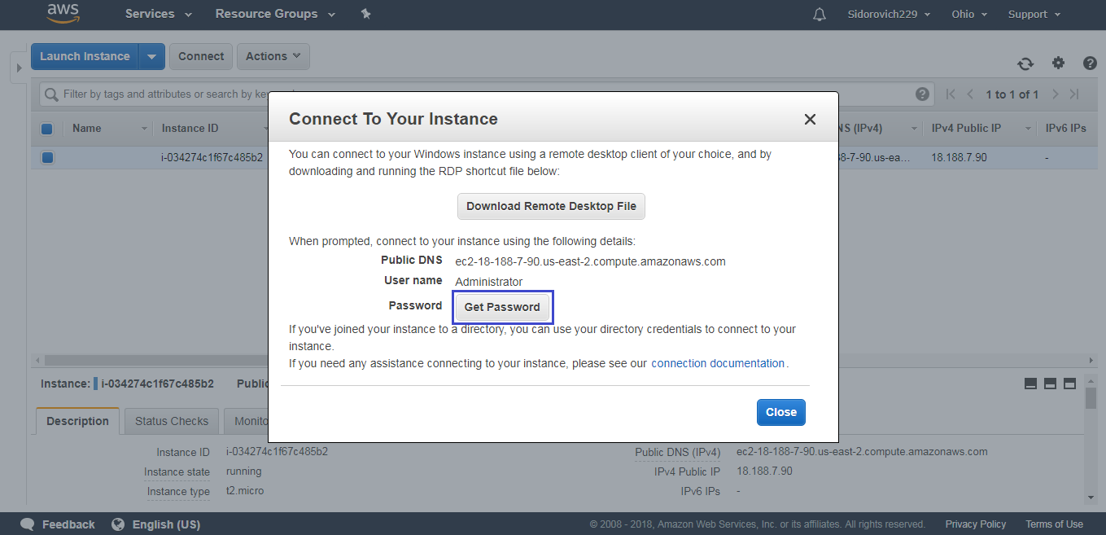1106x535 pixels.
Task: Open the settings gear icon
Action: (1058, 63)
